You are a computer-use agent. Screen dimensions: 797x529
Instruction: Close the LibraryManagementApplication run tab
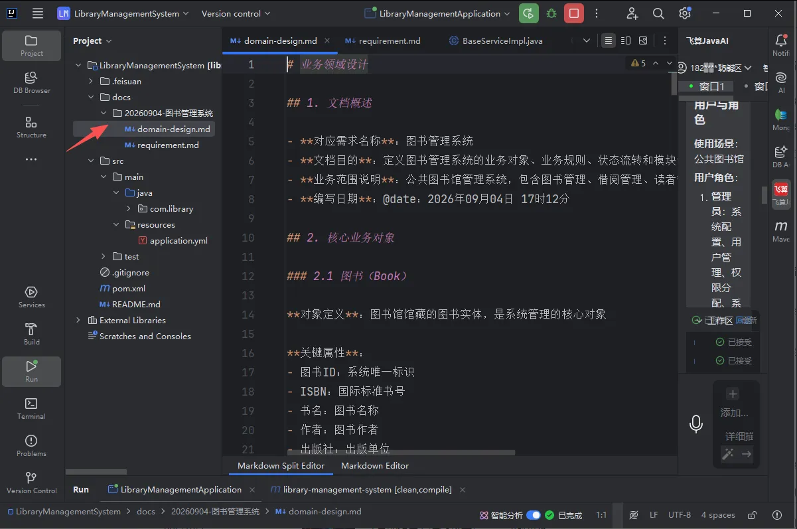click(253, 490)
